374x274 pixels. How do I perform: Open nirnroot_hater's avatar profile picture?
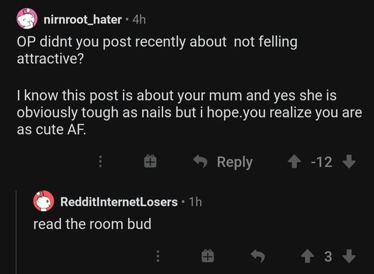coord(27,19)
